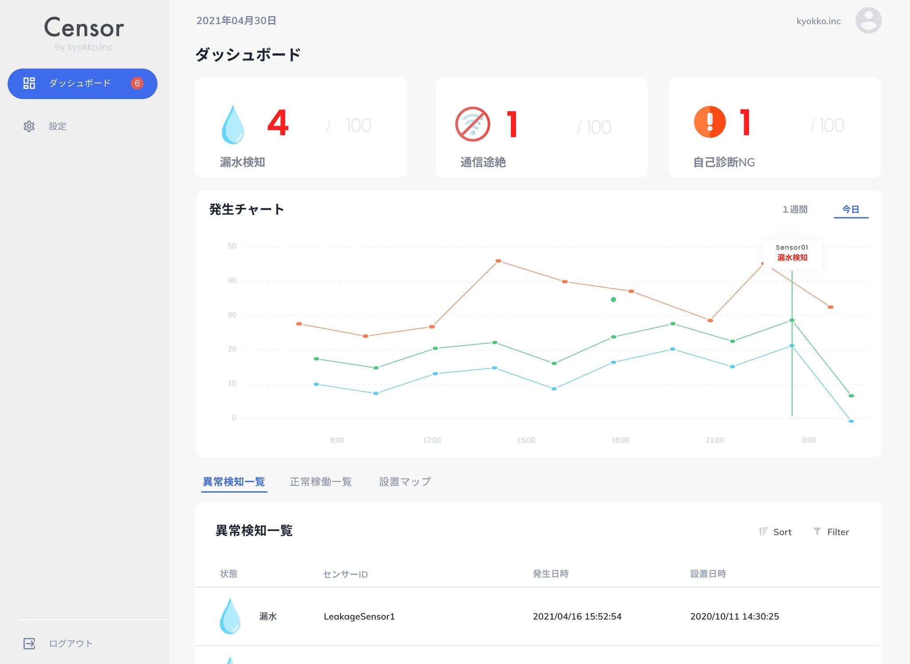The width and height of the screenshot is (910, 664).
Task: Open the 自己診断NG summary card label
Action: 724,162
